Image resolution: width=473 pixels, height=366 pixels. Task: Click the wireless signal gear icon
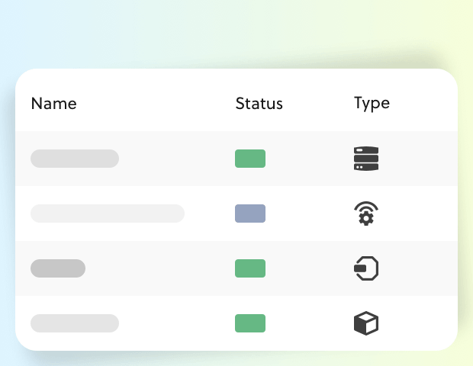coord(366,213)
